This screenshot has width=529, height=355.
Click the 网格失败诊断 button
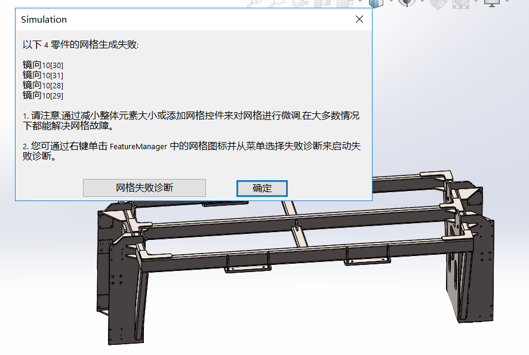point(144,188)
